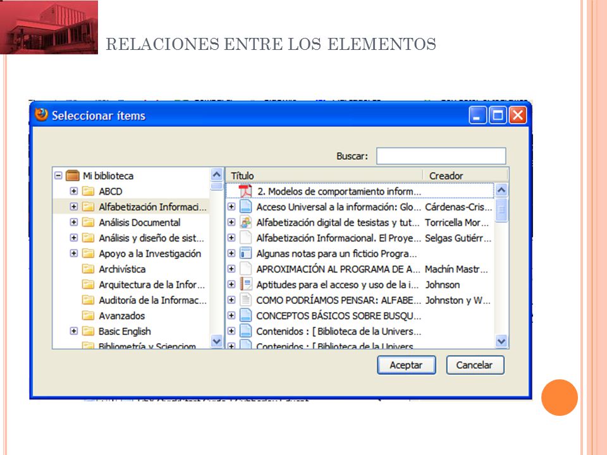Click page icon of APROXIMACIÓN AL PROGRAMA
Viewport: 607px width, 455px height.
click(246, 269)
